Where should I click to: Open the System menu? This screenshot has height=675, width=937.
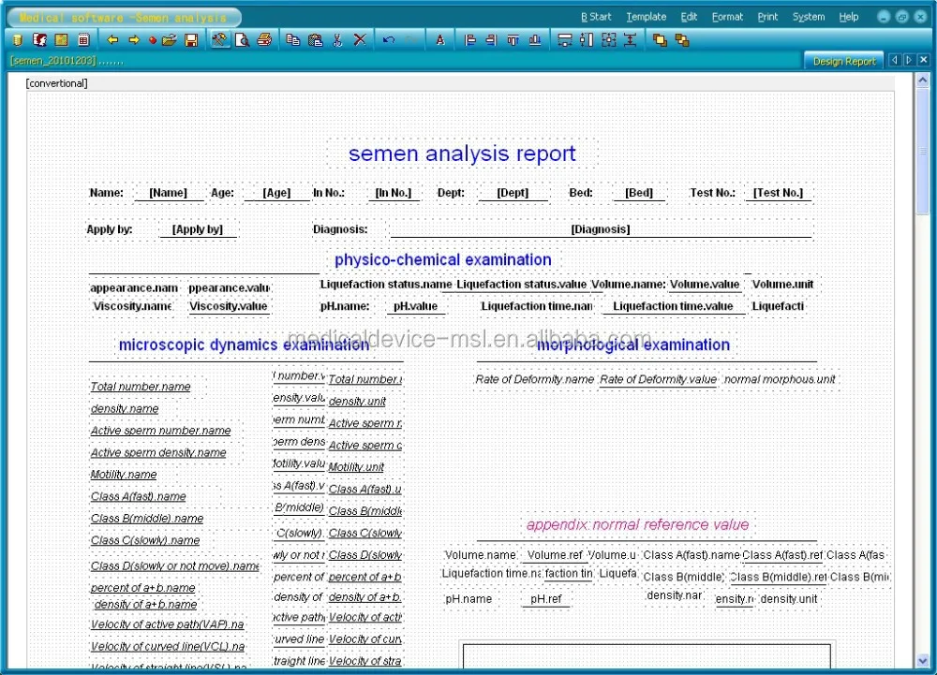tap(809, 17)
